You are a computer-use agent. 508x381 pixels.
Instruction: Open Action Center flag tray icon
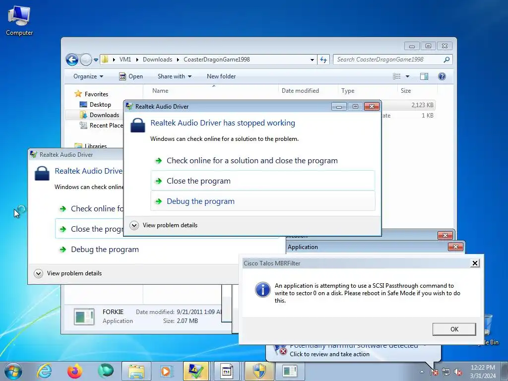coord(434,372)
